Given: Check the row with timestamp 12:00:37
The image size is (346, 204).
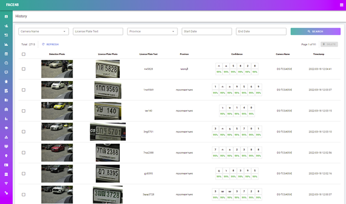Looking at the screenshot, I should click(24, 195).
